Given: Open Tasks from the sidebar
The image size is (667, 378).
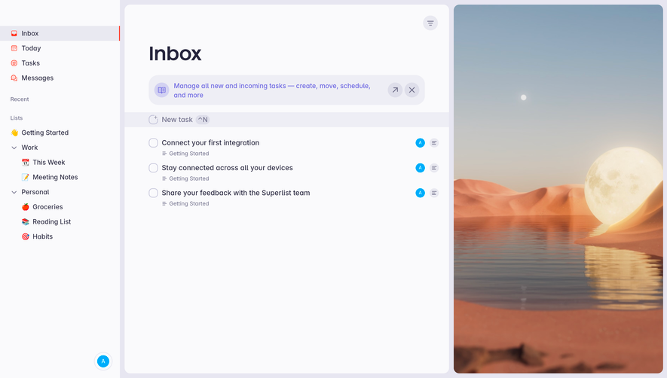Looking at the screenshot, I should click(60, 63).
